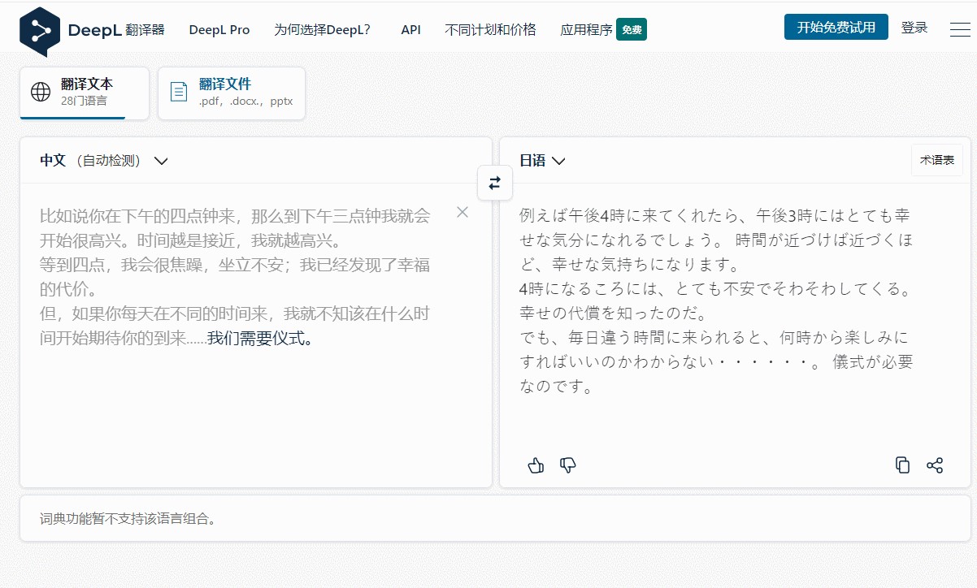Give thumbs up to the translation
The image size is (977, 588).
536,465
